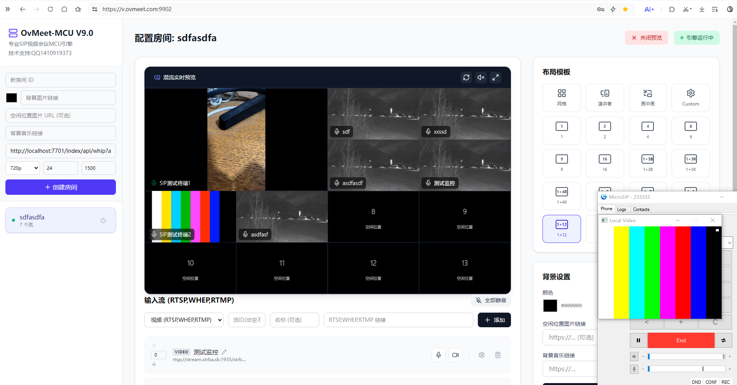Click the 引擎运行中 engine status badge
The image size is (737, 385).
697,38
